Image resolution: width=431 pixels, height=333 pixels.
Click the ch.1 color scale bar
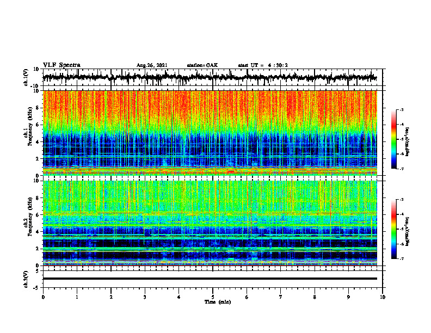(393, 139)
